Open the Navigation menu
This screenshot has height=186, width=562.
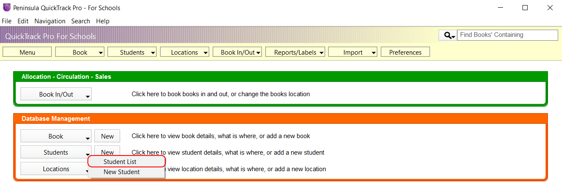(50, 21)
